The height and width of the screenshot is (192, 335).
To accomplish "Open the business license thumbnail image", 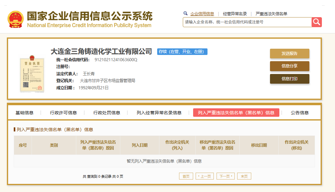I will click(32, 74).
